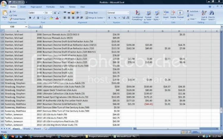
Task: Toggle Bottom Align
Action: [73, 13]
